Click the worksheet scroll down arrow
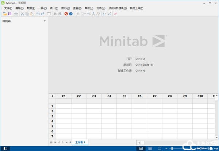 (216, 138)
